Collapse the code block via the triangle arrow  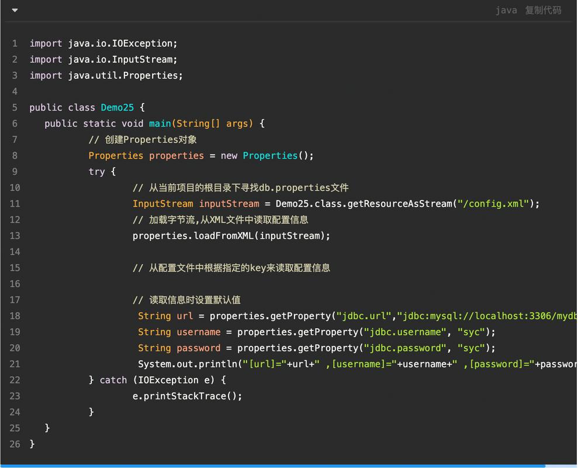click(x=14, y=10)
